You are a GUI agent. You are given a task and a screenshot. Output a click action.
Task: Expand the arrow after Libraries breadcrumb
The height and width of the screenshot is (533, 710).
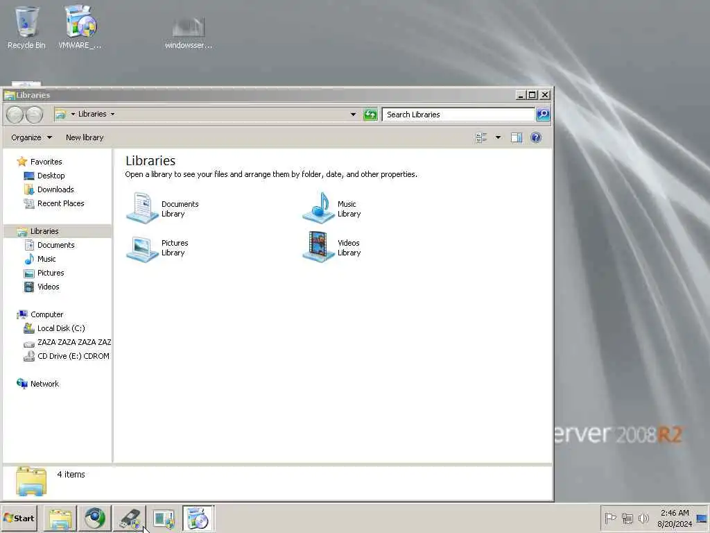[x=113, y=115]
